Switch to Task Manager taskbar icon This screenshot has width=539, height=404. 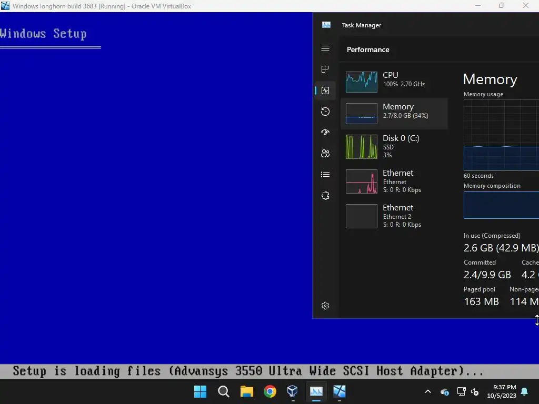[x=316, y=391]
